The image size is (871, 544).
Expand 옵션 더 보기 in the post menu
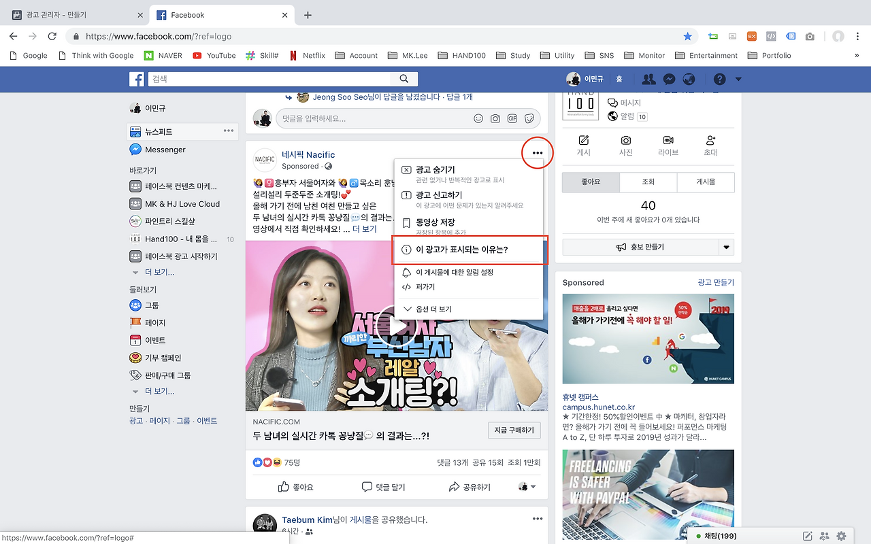point(469,309)
